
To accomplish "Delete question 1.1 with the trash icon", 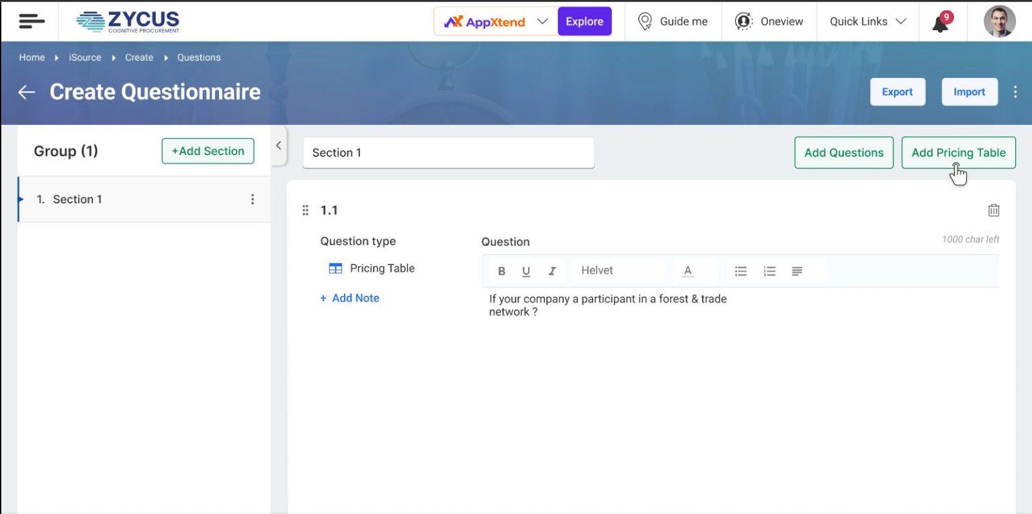I will [x=994, y=210].
